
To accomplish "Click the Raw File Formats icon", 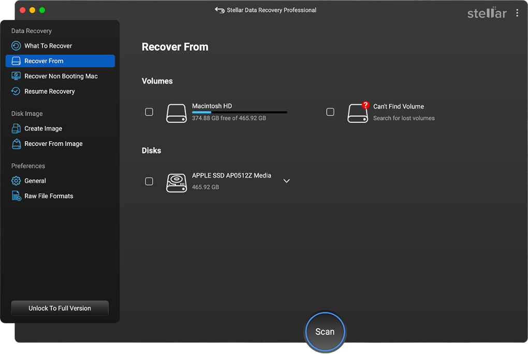I will coord(16,196).
